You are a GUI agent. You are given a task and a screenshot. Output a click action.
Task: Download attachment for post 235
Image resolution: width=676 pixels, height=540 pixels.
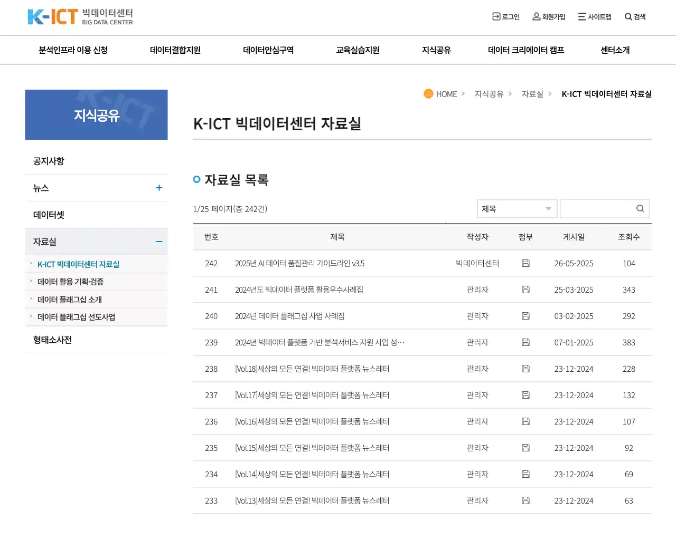[525, 448]
